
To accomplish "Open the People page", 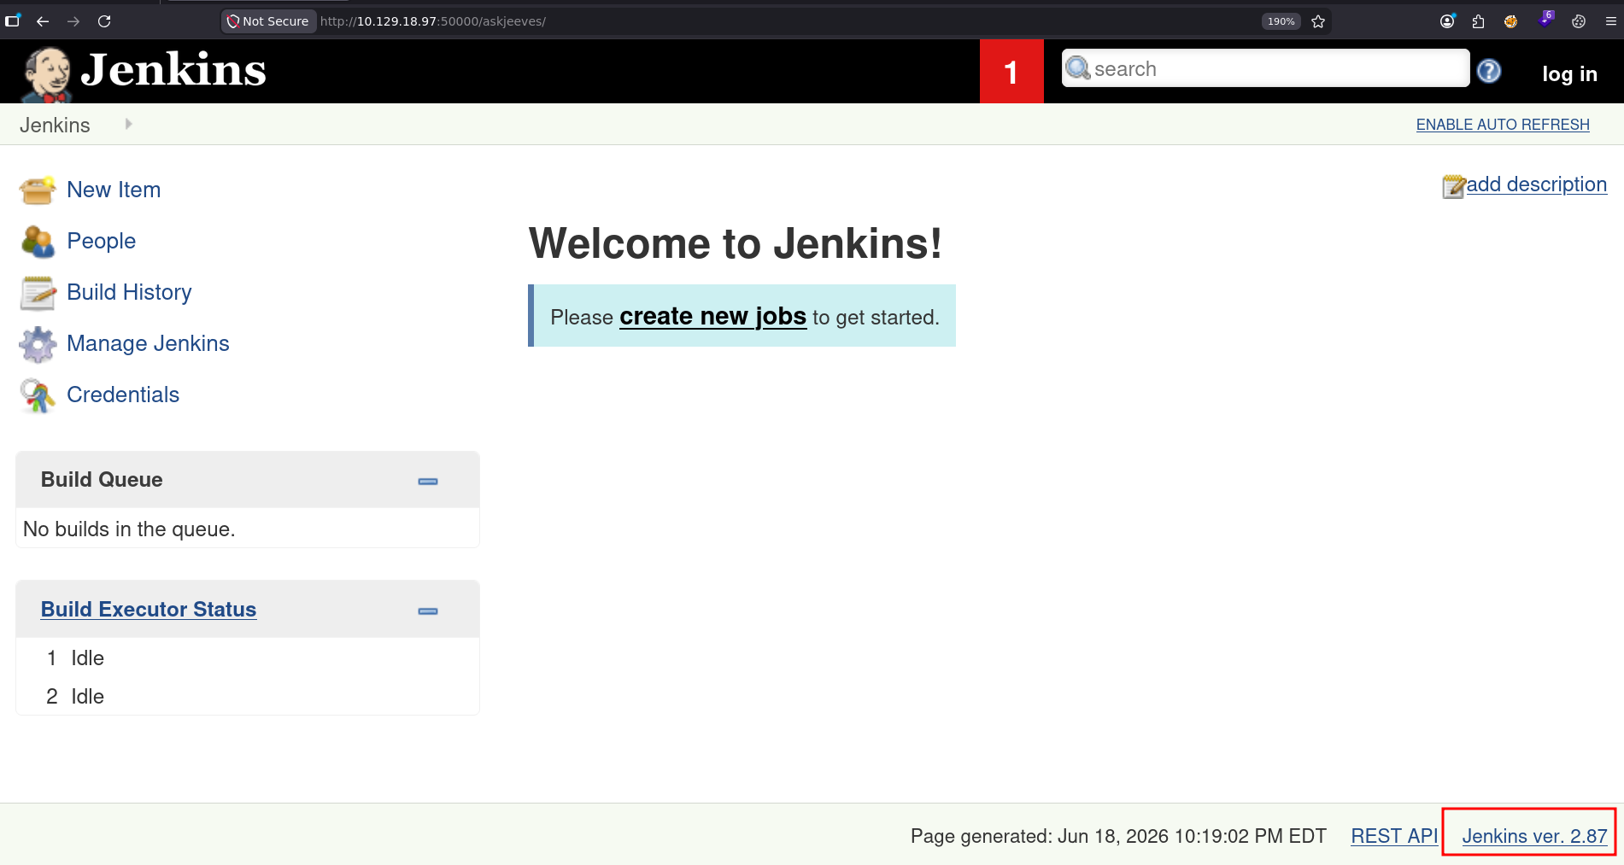I will coord(101,241).
